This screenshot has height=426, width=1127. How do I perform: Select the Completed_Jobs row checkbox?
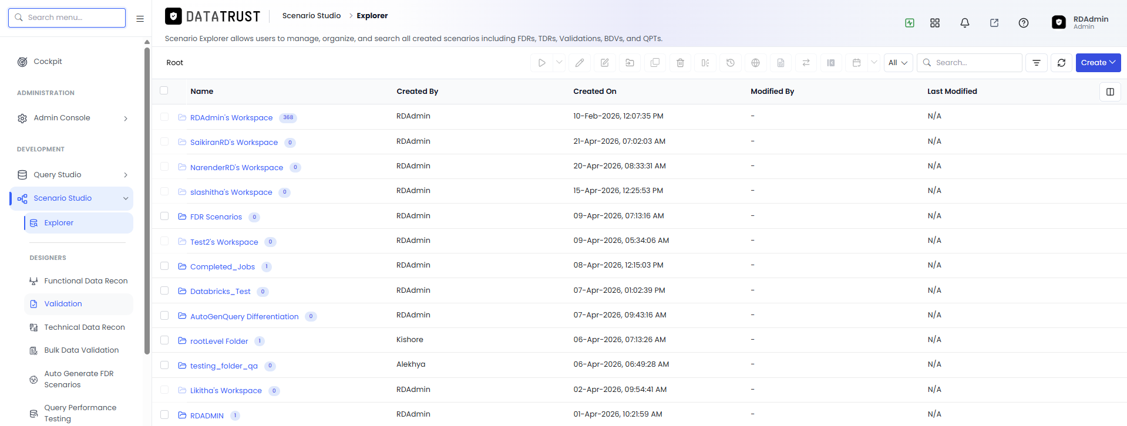pos(164,266)
